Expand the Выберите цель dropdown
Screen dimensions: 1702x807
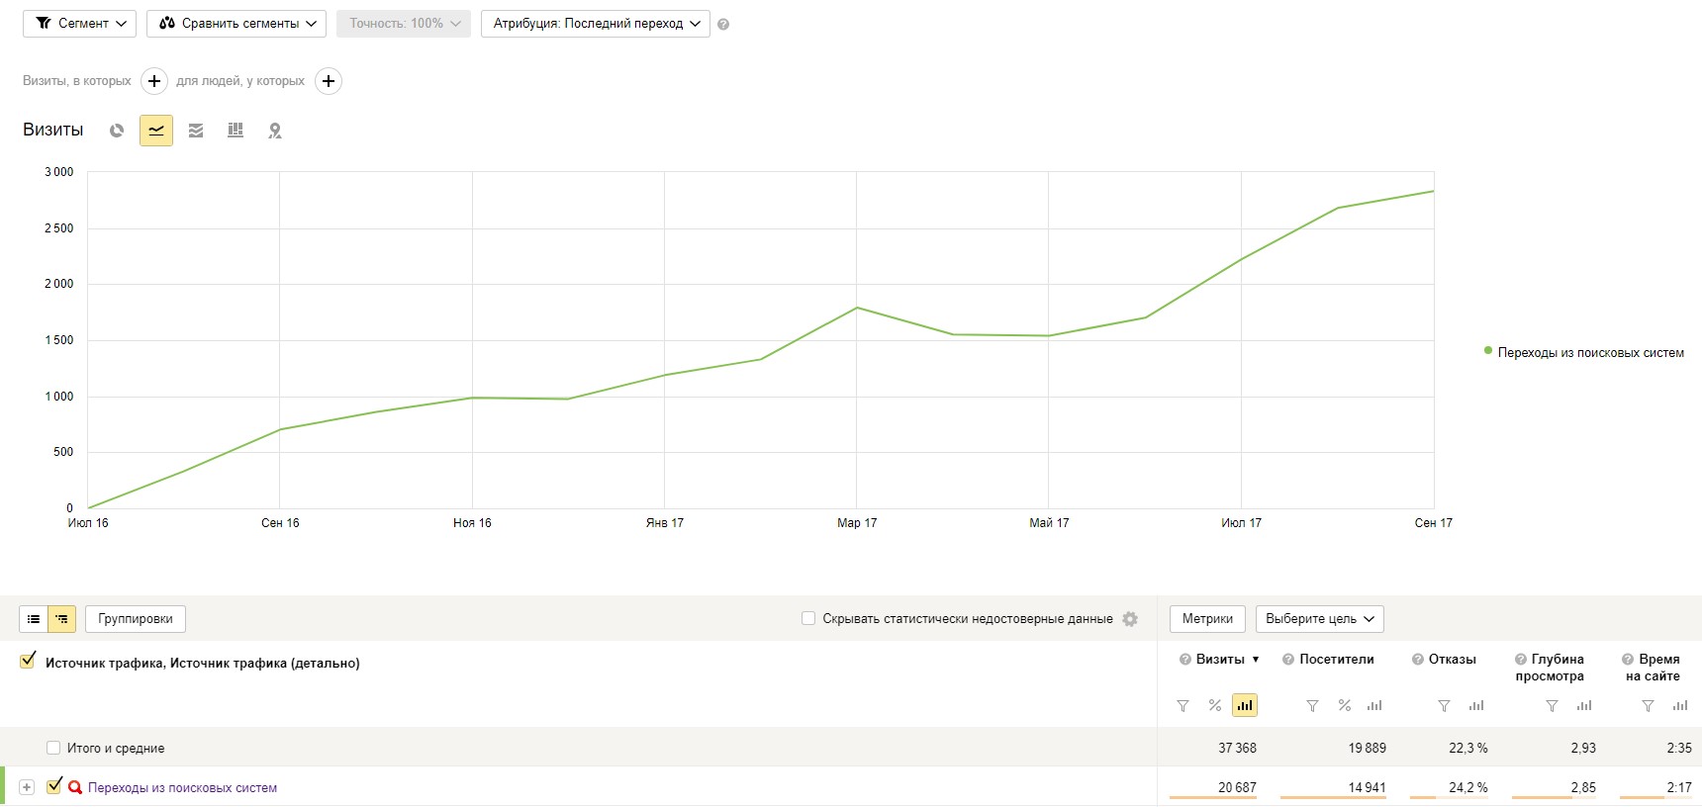[x=1319, y=619]
